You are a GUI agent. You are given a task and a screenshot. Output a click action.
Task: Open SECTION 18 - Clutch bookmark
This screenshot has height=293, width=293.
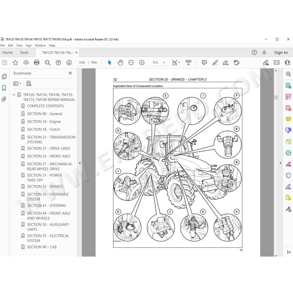[x=44, y=129]
